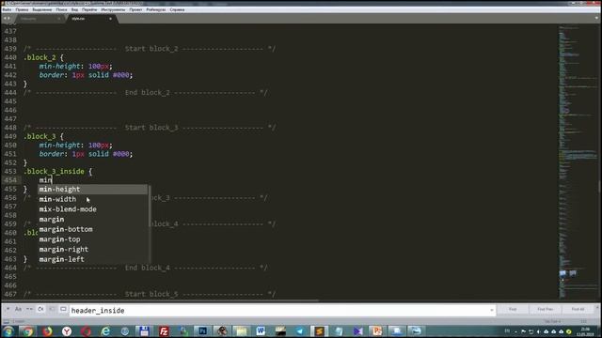The height and width of the screenshot is (338, 602).
Task: Choose margin-left from autocomplete list
Action: [92, 259]
